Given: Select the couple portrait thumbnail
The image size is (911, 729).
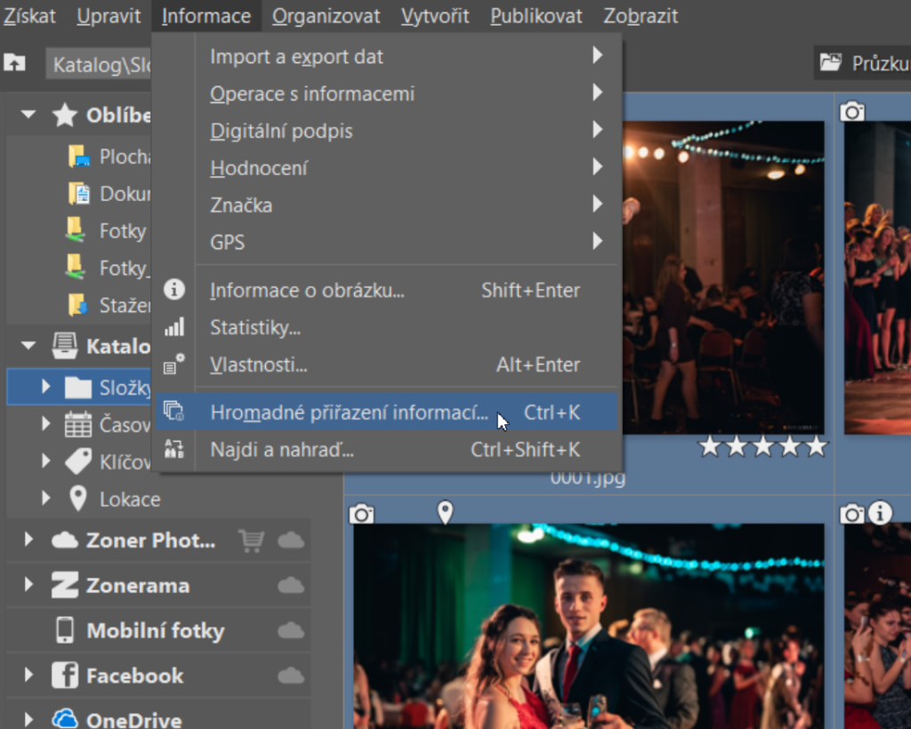Looking at the screenshot, I should (589, 626).
